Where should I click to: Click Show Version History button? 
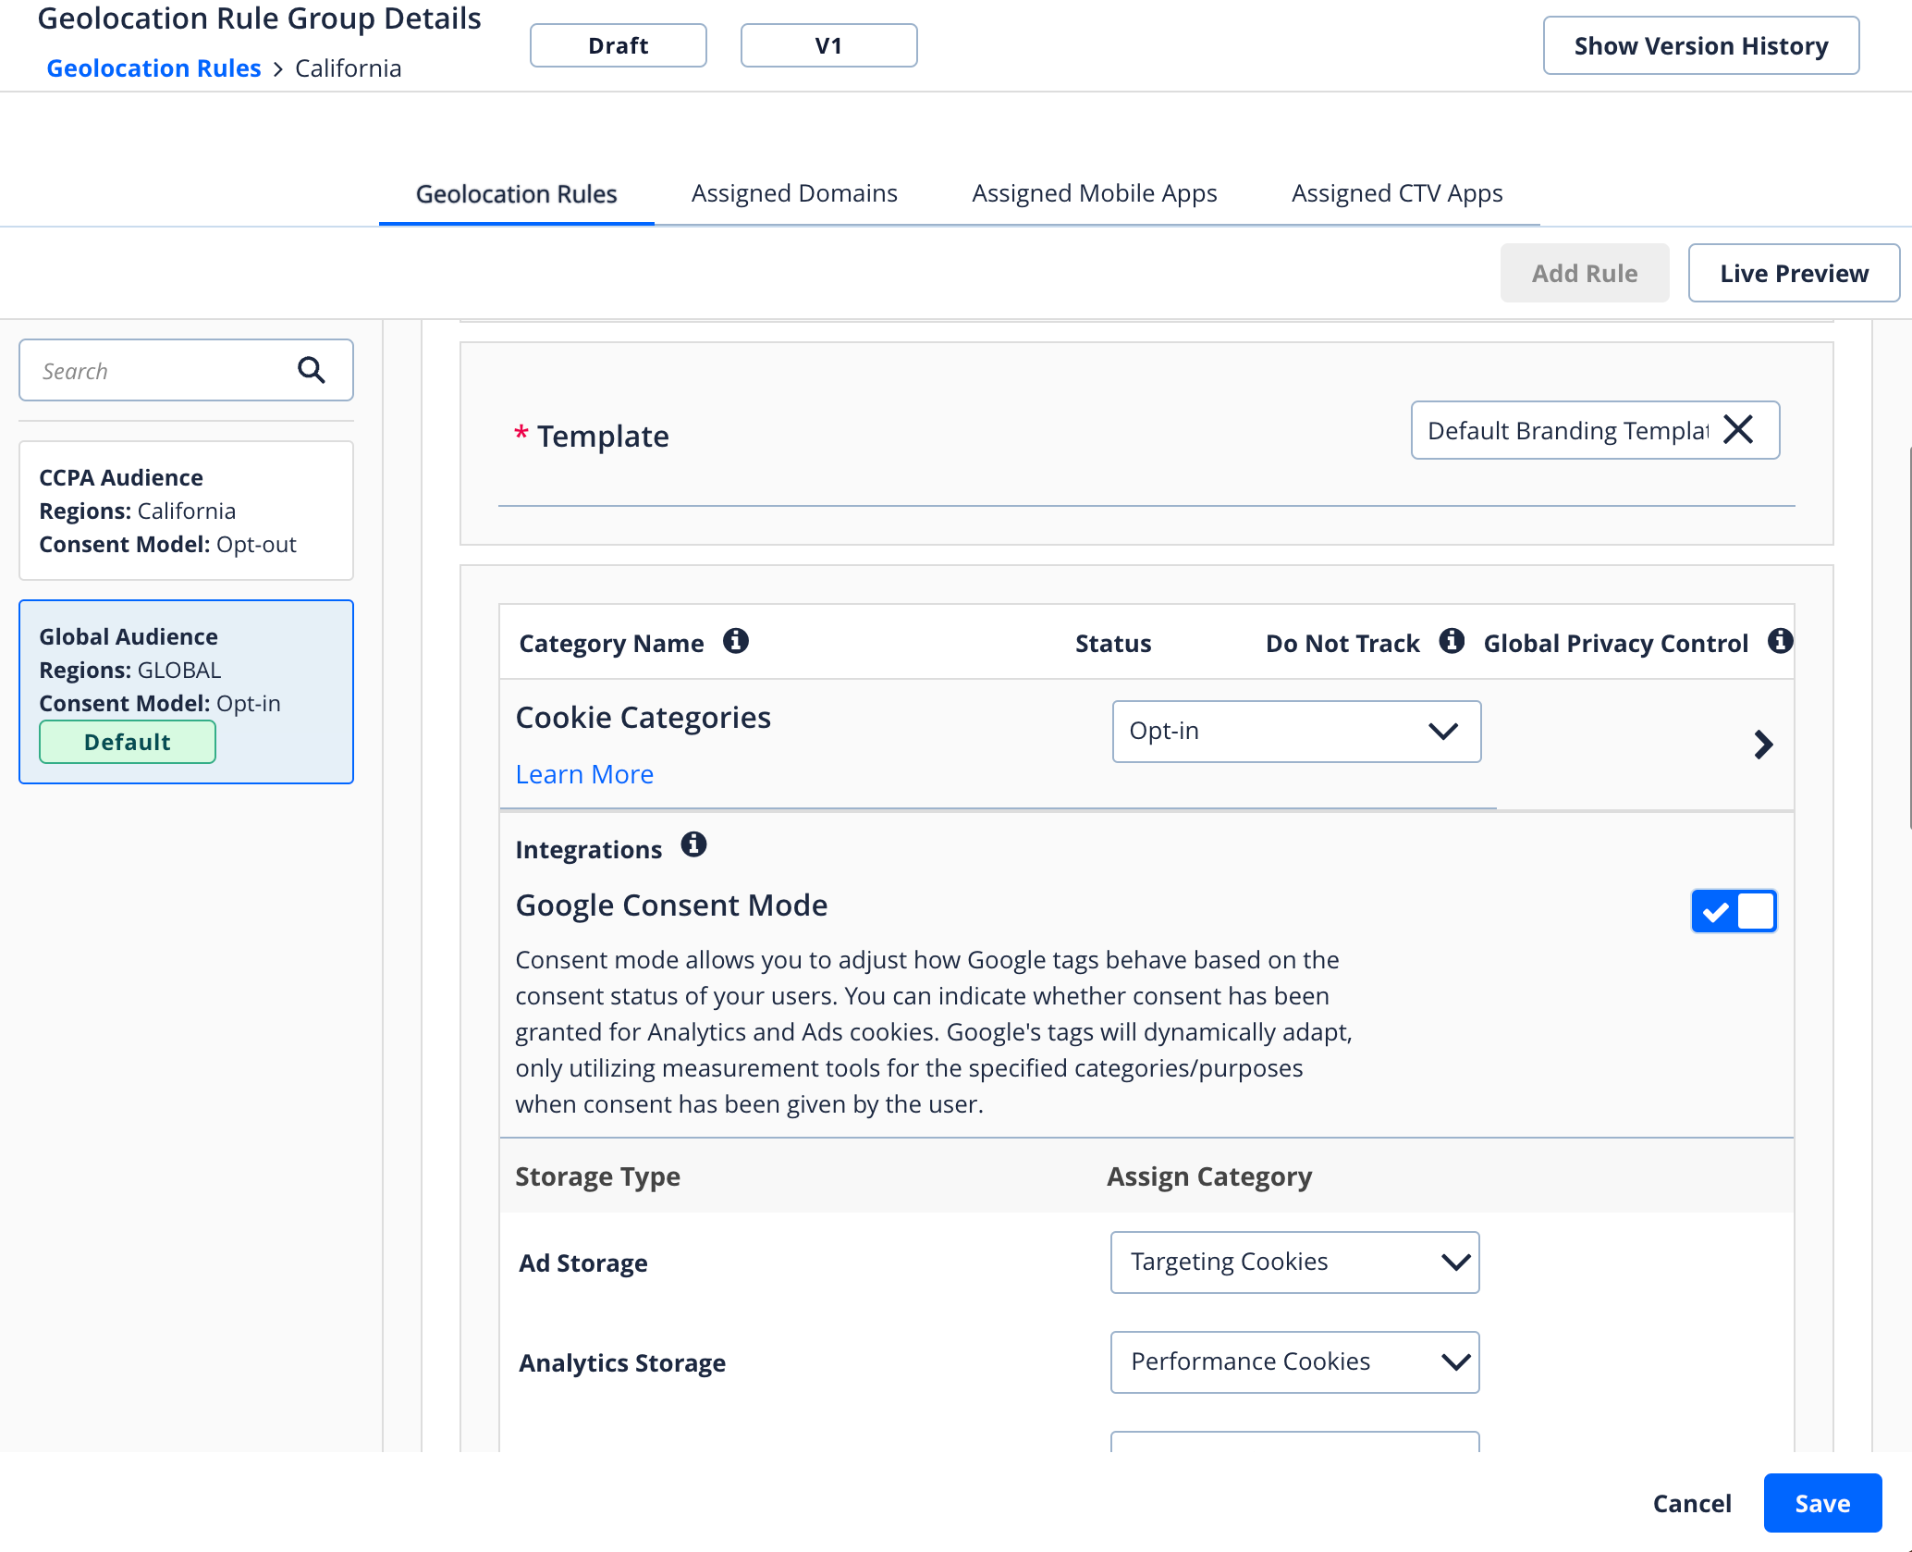tap(1700, 45)
